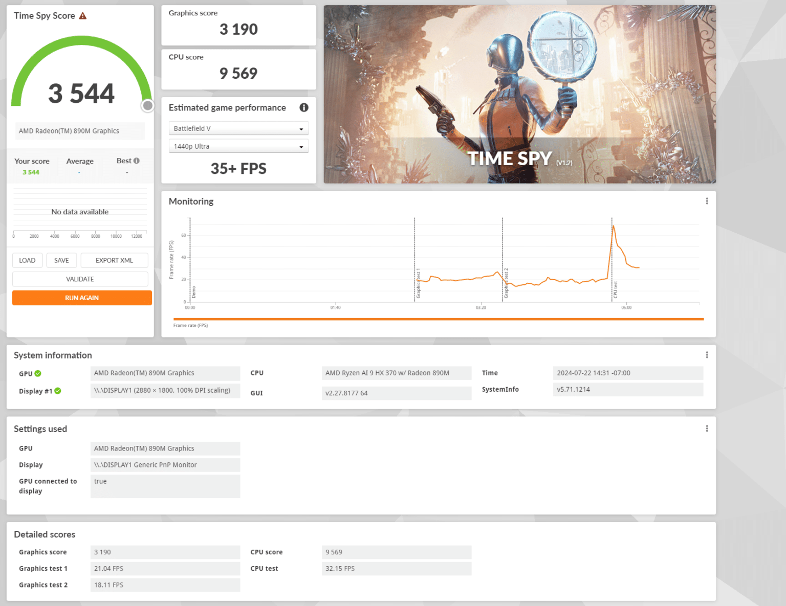Viewport: 786px width, 606px height.
Task: Click the Graphics test 1 value 21.04 FPS
Action: 165,569
